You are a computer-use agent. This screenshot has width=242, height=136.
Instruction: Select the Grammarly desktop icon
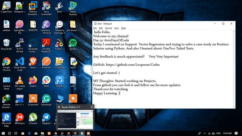click(46, 100)
